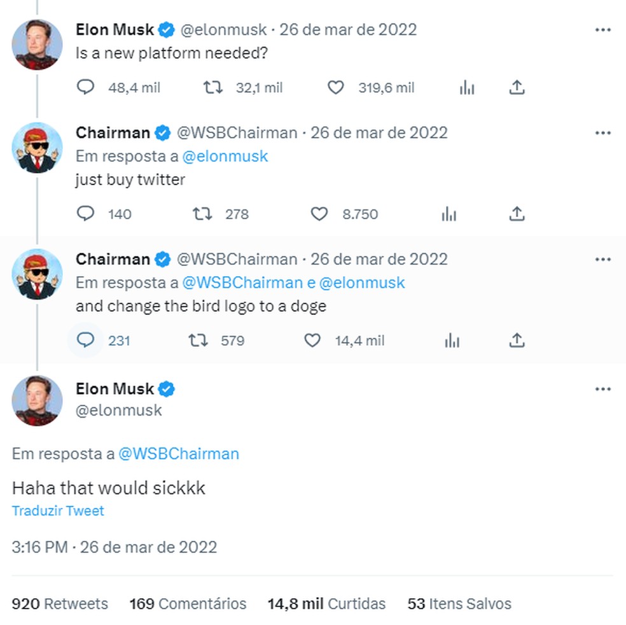Click the Traduzir Tweet link
The height and width of the screenshot is (625, 626).
coord(58,510)
